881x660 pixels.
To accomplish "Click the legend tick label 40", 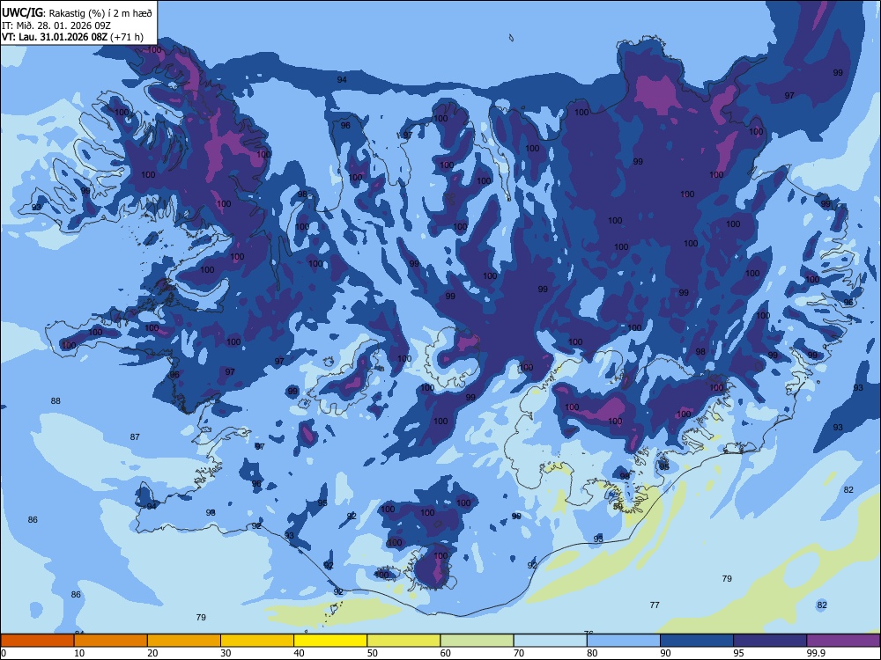I will coord(300,653).
